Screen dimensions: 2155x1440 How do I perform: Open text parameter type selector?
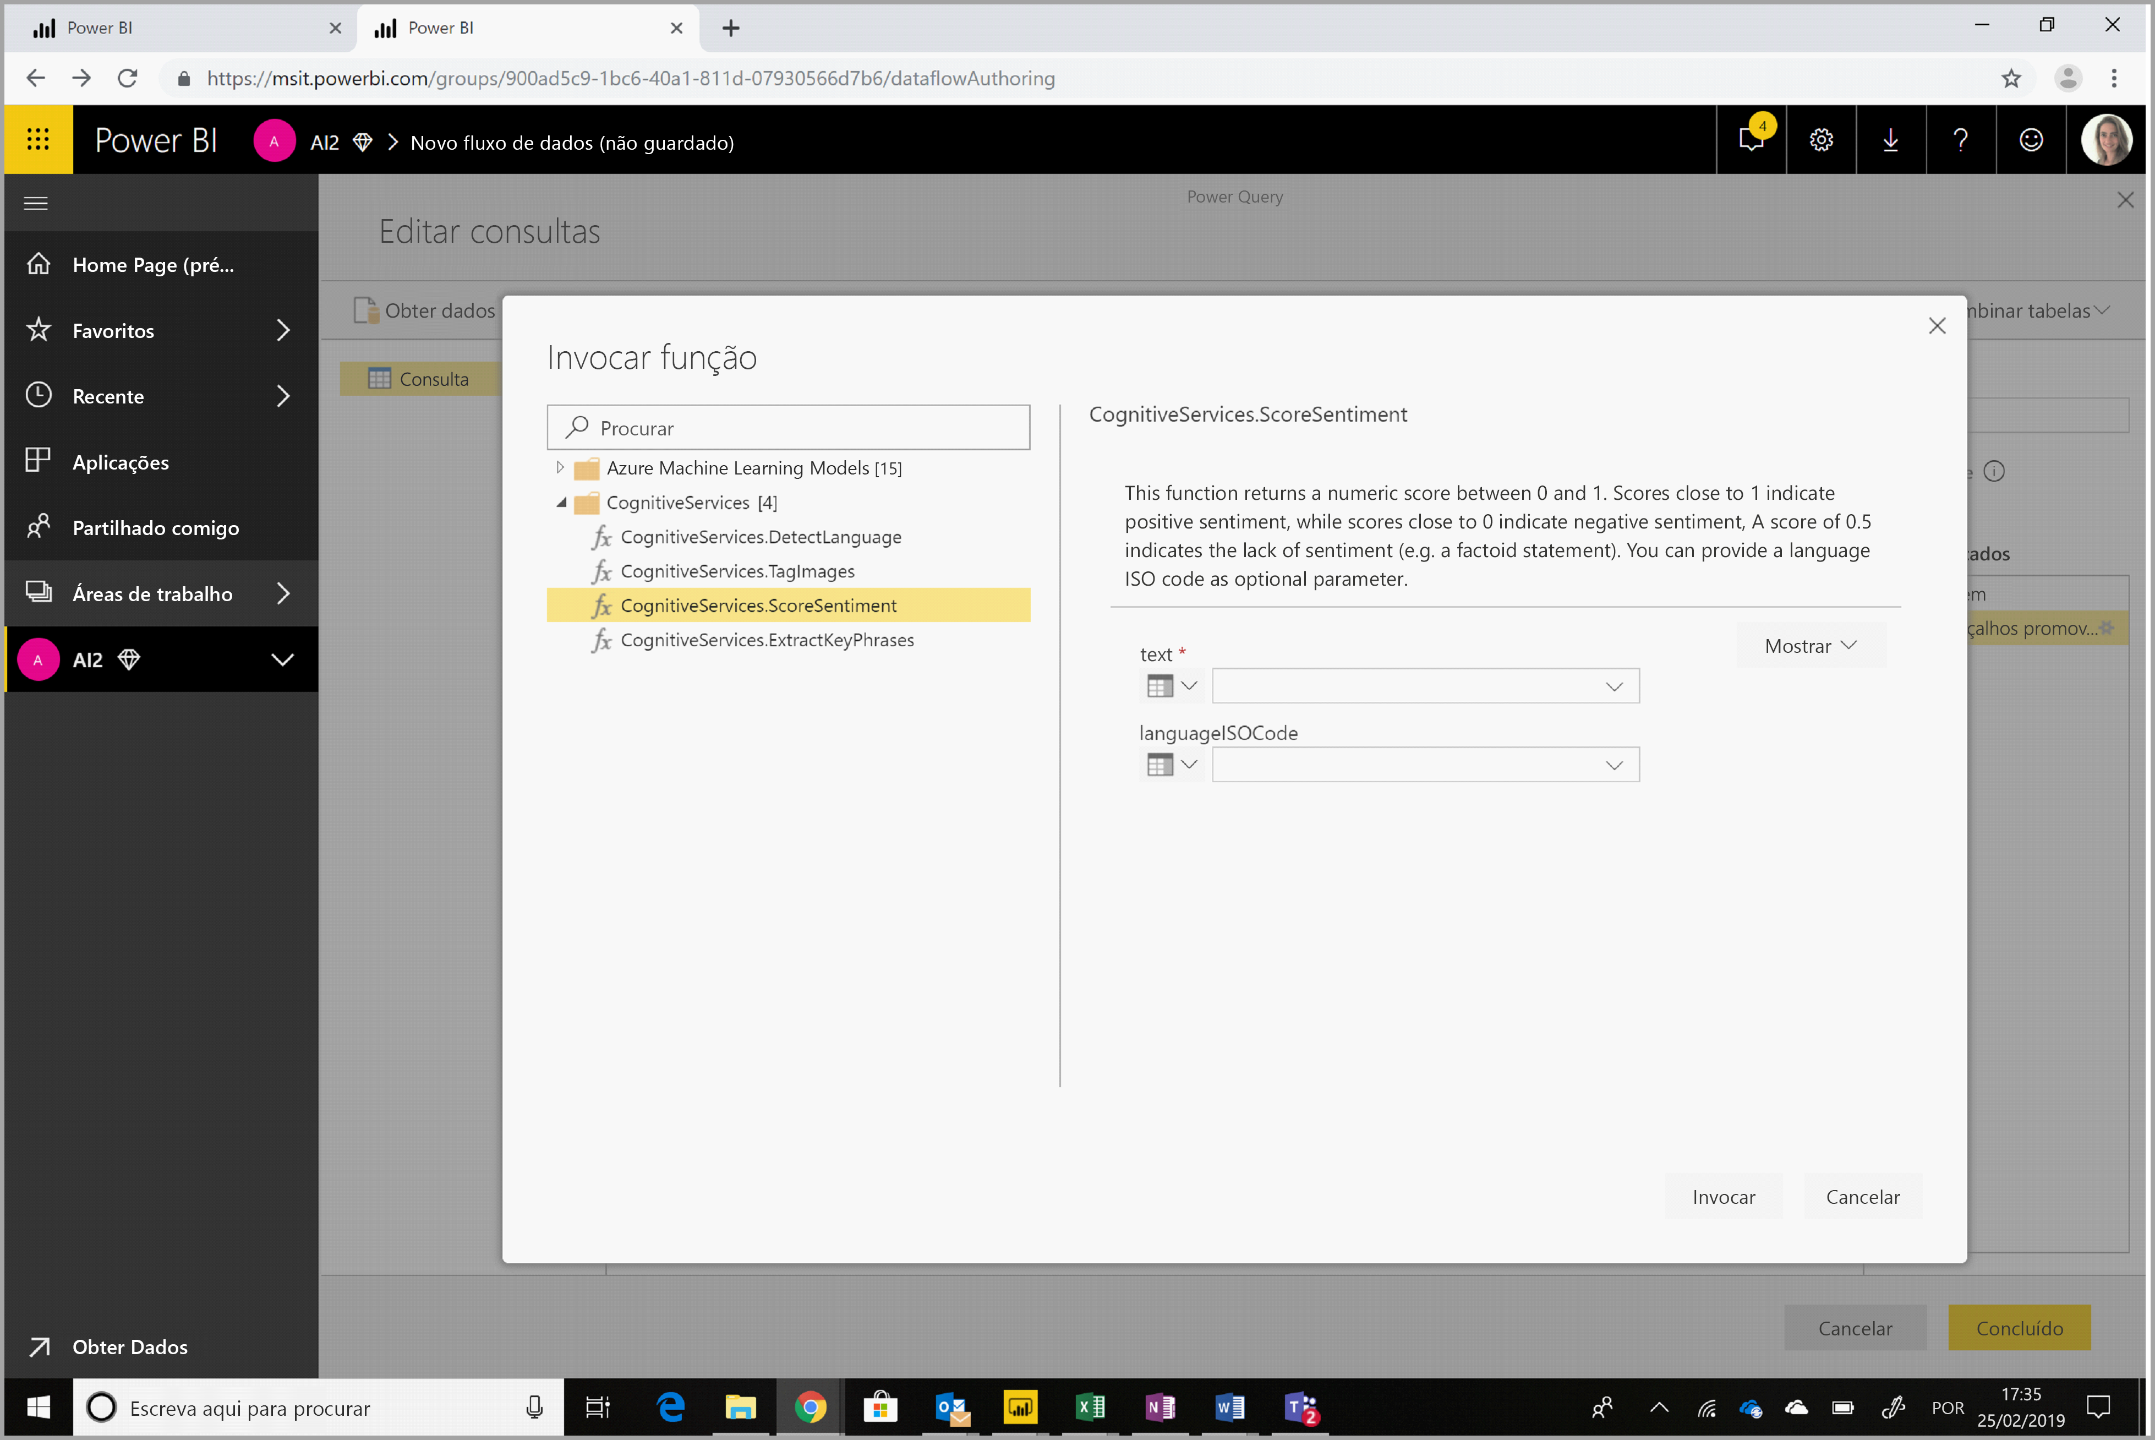tap(1172, 686)
